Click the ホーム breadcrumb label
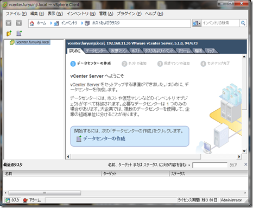 [41, 23]
